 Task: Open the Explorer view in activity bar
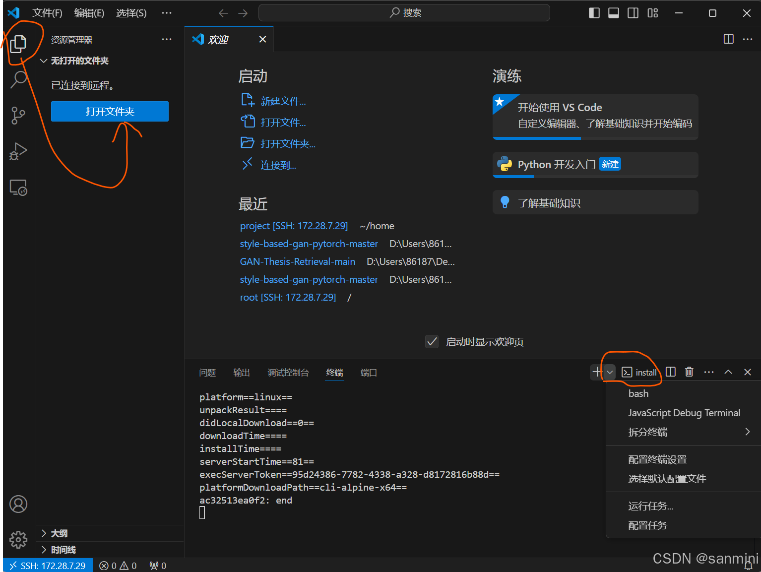click(x=18, y=44)
